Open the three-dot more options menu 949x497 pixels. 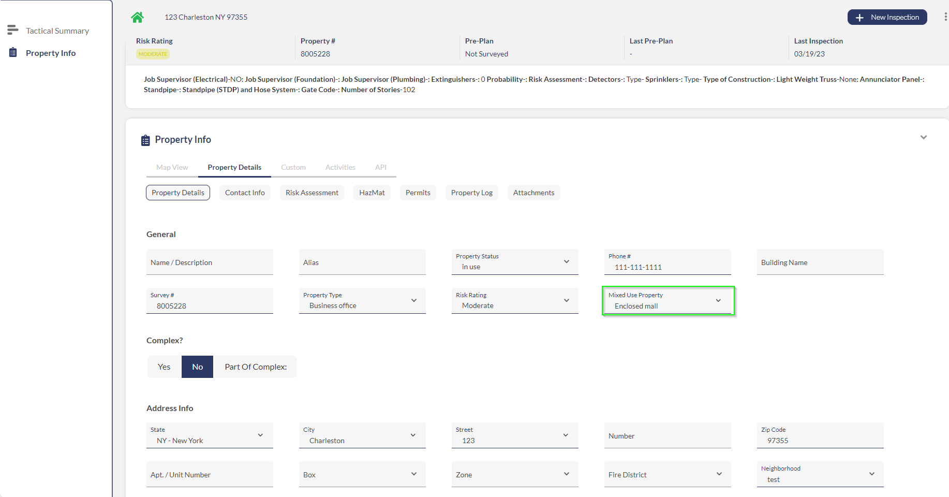coord(945,17)
